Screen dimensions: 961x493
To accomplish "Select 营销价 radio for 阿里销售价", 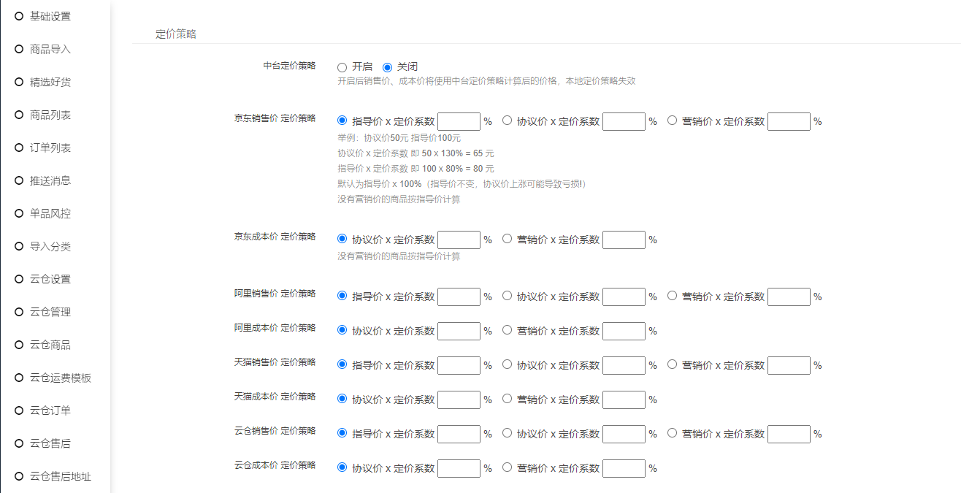I will pos(672,296).
